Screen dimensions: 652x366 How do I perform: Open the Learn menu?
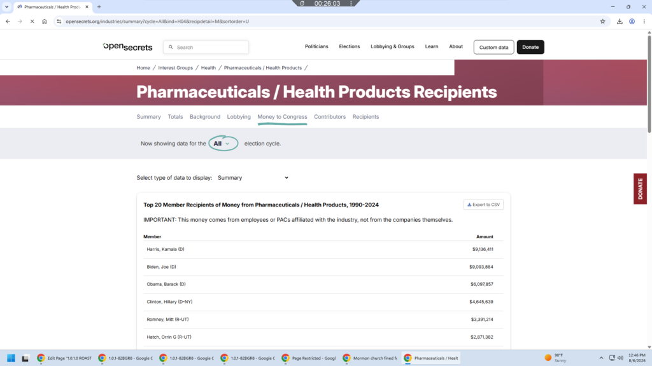pos(431,46)
